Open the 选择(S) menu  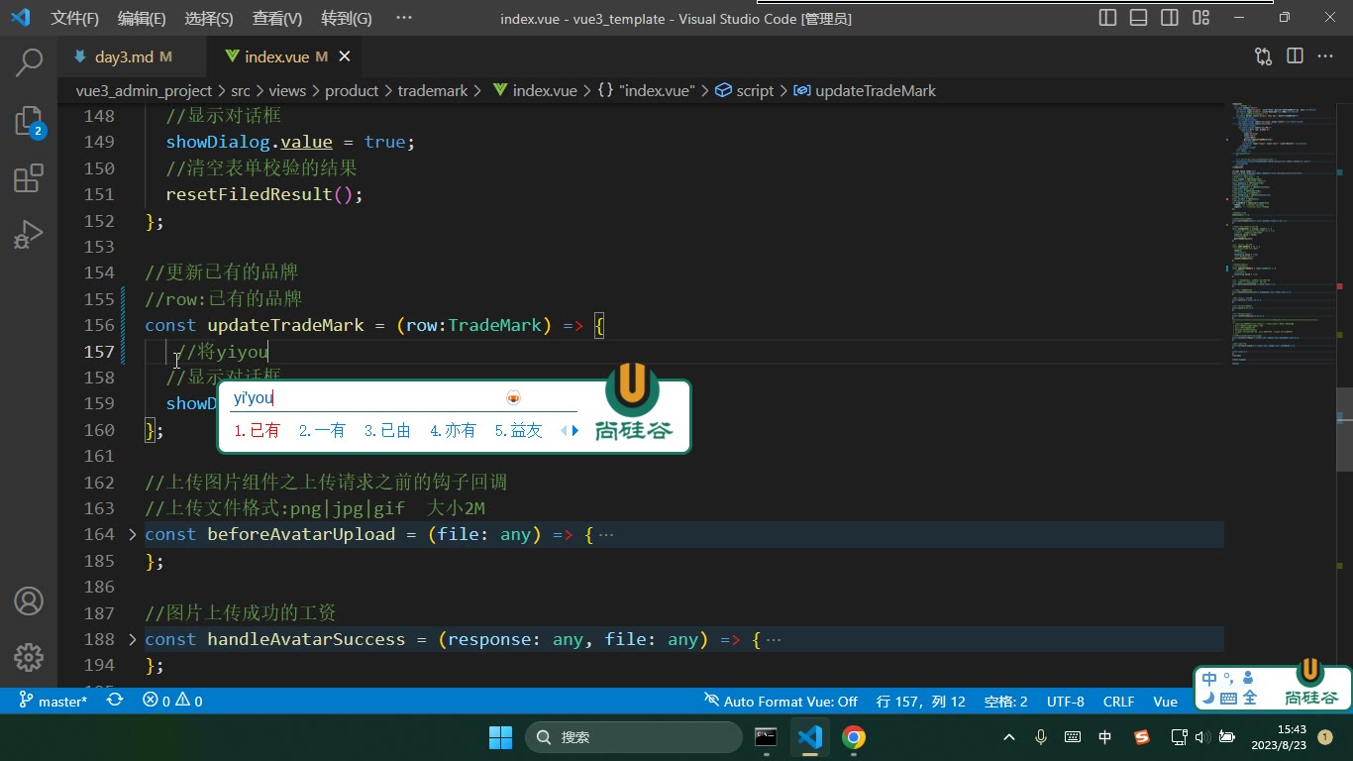[209, 18]
